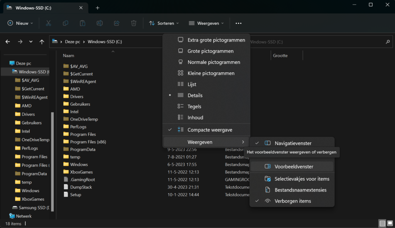
Task: Click the Setup file icon
Action: pos(66,194)
